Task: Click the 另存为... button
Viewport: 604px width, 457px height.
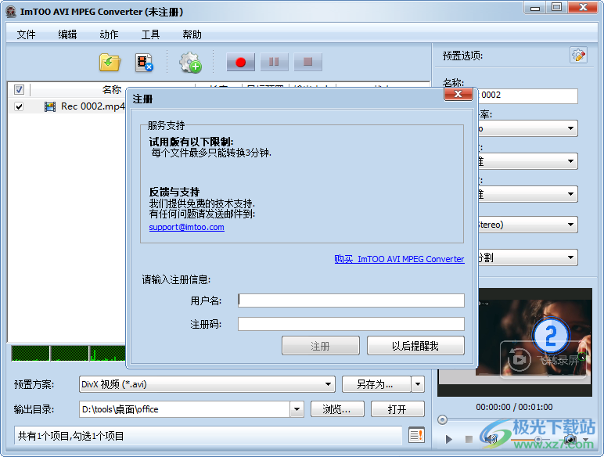Action: (x=375, y=384)
